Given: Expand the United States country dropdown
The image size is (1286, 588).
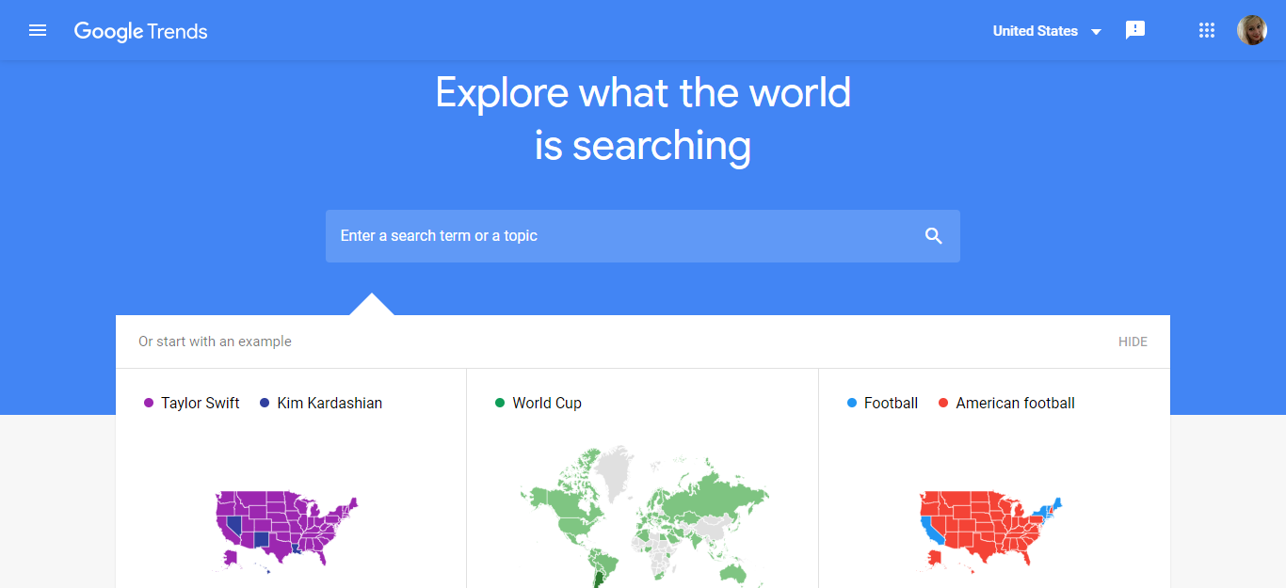Looking at the screenshot, I should tap(1035, 31).
